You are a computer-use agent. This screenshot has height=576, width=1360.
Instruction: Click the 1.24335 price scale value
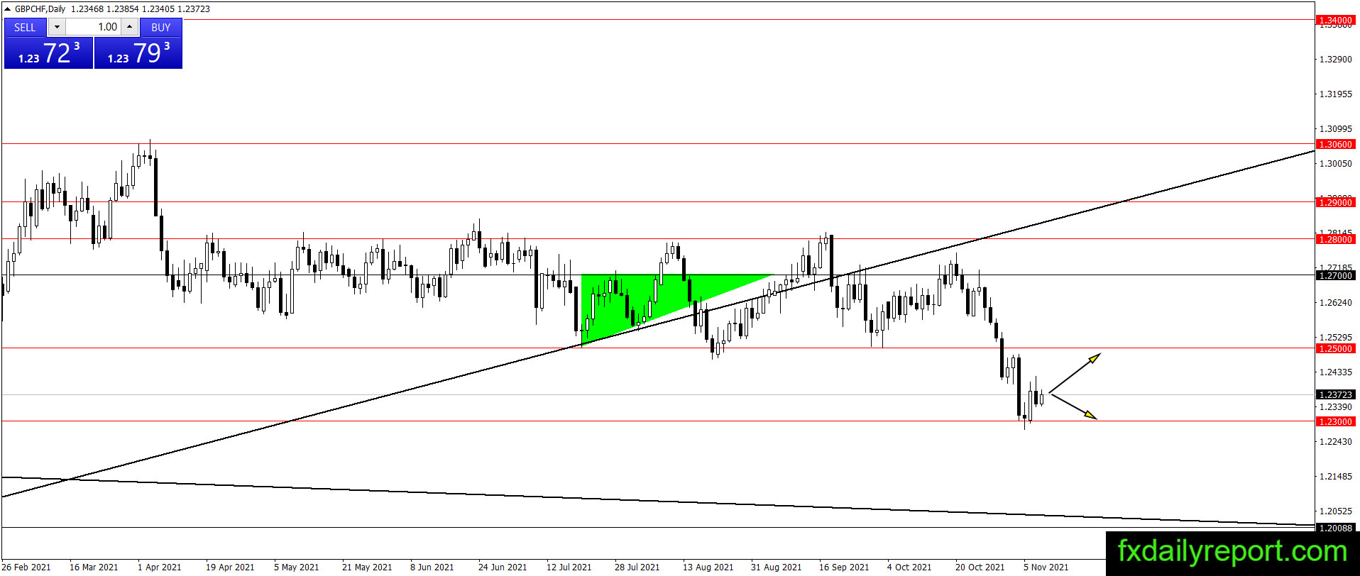point(1335,372)
